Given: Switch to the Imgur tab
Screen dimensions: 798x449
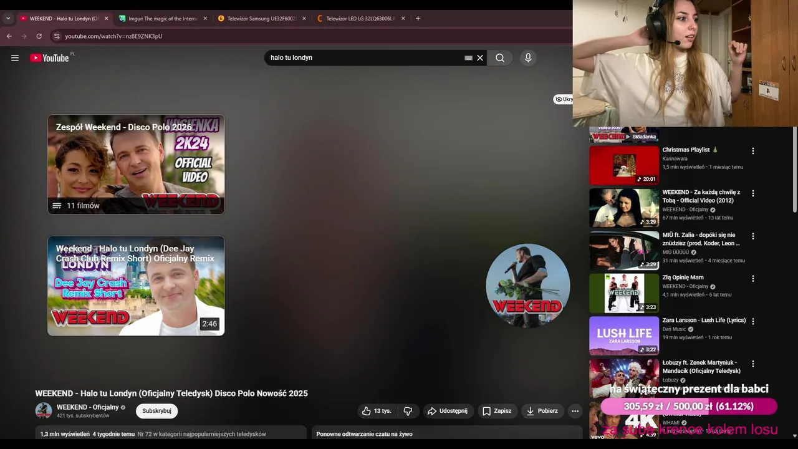Looking at the screenshot, I should coord(163,19).
